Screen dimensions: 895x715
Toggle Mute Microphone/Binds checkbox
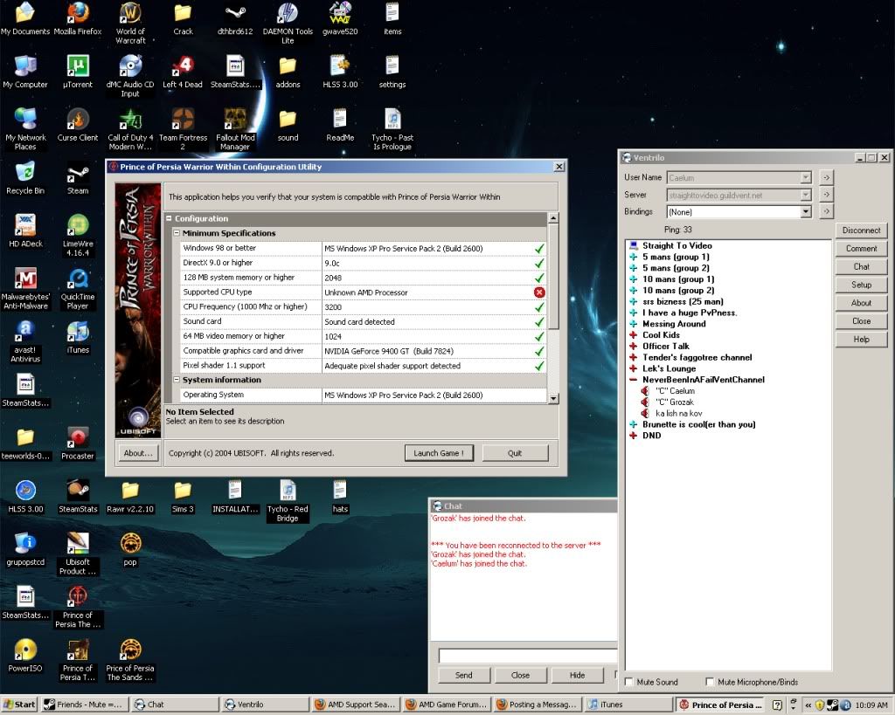(x=710, y=682)
